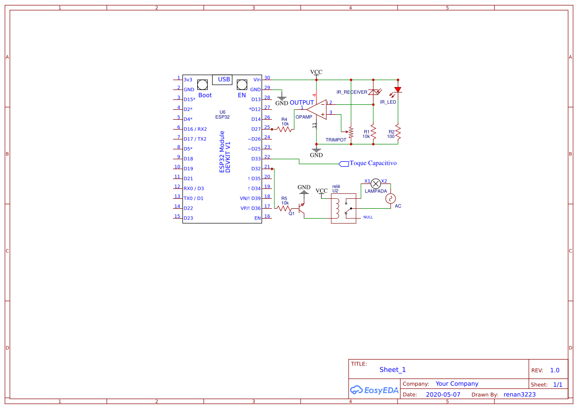The height and width of the screenshot is (409, 578).
Task: Click the Boot button on ESP32
Action: click(x=202, y=85)
